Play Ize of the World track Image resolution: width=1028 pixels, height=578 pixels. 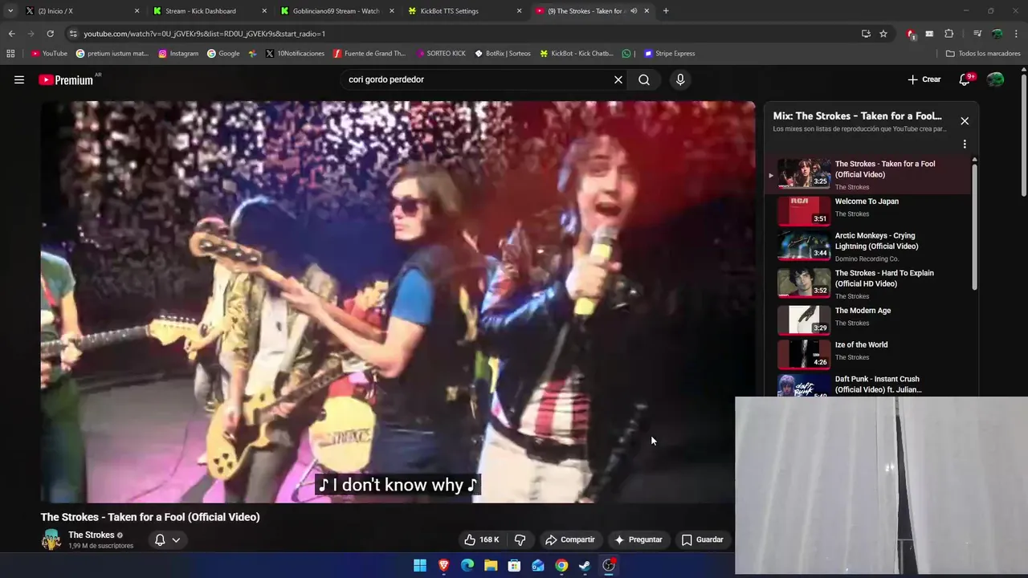click(x=871, y=354)
